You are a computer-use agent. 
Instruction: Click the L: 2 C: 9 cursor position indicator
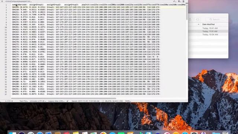tap(9, 101)
